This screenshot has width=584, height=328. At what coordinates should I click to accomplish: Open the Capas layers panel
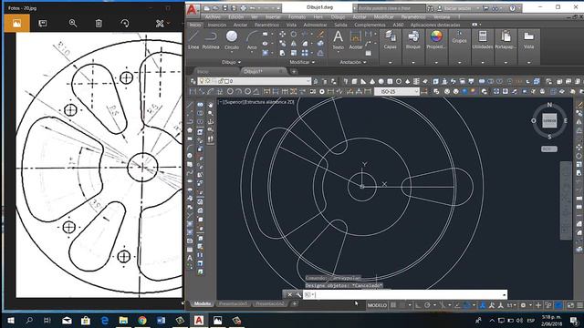390,40
